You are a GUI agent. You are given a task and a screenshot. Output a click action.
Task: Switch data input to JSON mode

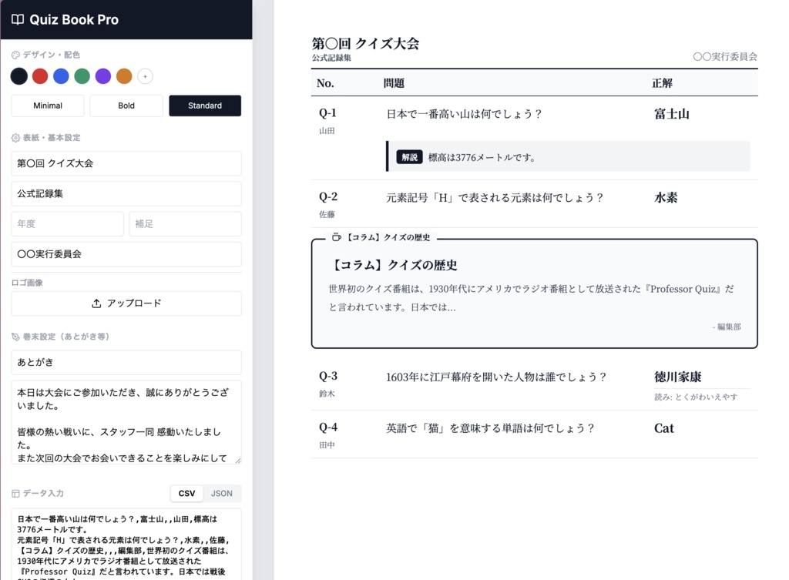tap(222, 493)
